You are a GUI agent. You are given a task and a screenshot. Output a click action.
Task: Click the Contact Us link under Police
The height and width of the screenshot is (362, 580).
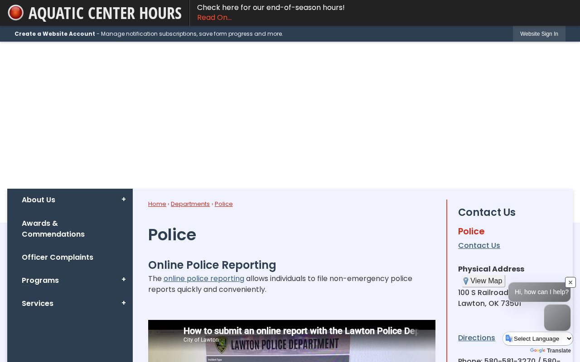479,246
